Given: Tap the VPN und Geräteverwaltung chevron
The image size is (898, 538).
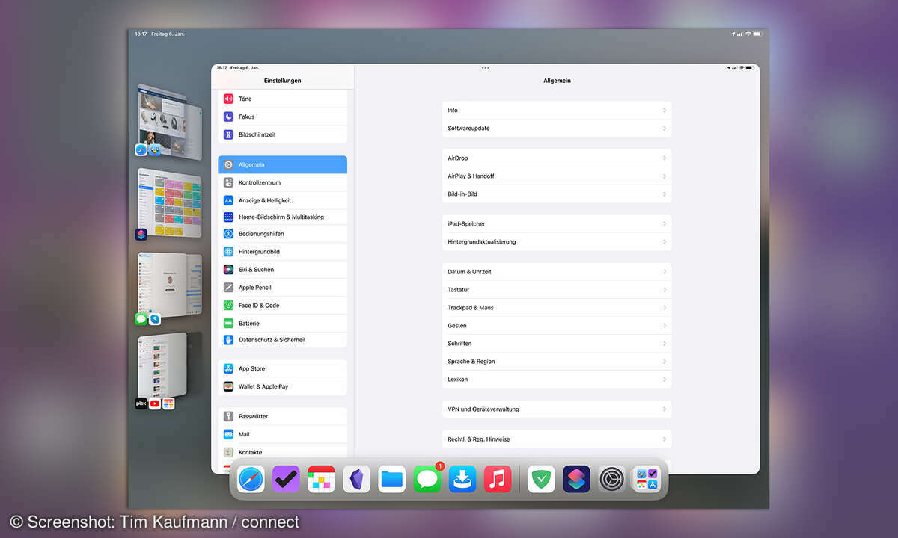Looking at the screenshot, I should coord(665,409).
